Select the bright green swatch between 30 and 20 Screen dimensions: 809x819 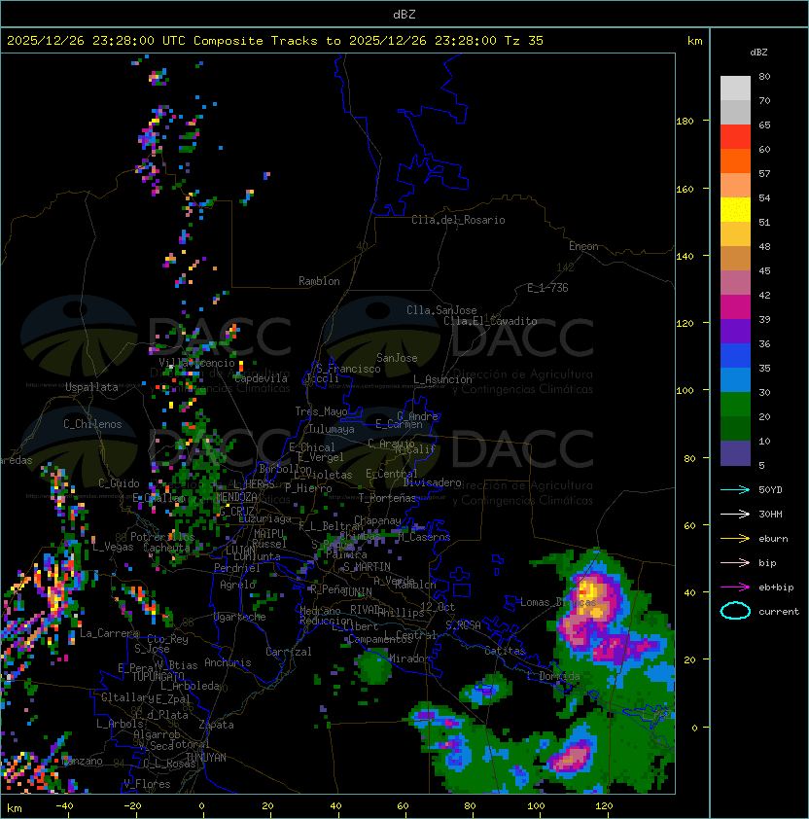[735, 405]
